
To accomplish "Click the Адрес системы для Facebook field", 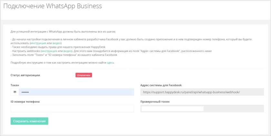I will (x=202, y=92).
